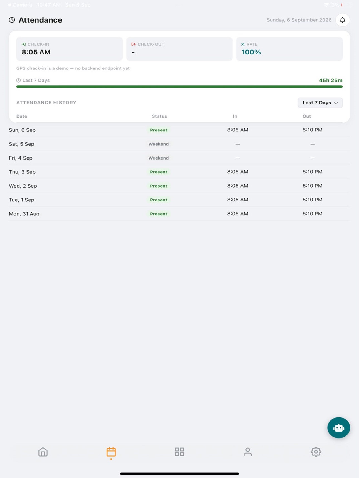Viewport: 359px width, 478px height.
Task: Open the chatbot assistant floating button
Action: [338, 428]
